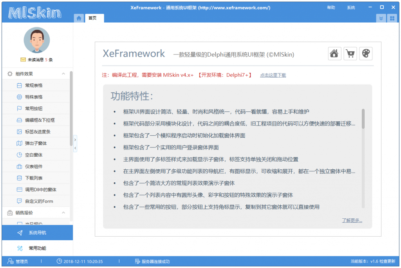The height and width of the screenshot is (268, 401).
Task: Click the 管理员 user icon in status bar
Action: [11, 261]
